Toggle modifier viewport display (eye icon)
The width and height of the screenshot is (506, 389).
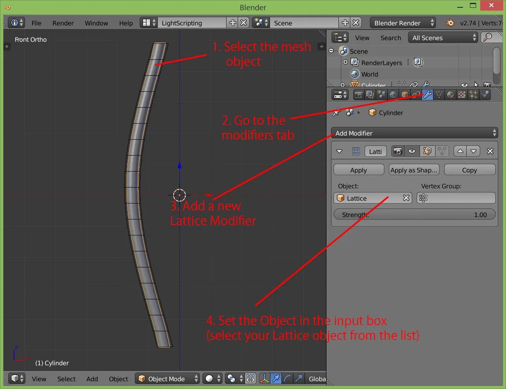point(412,151)
